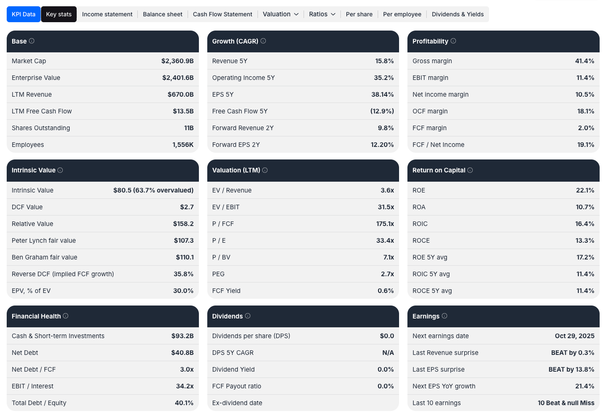This screenshot has width=608, height=416.
Task: View the Dividends section info icon
Action: [x=247, y=316]
